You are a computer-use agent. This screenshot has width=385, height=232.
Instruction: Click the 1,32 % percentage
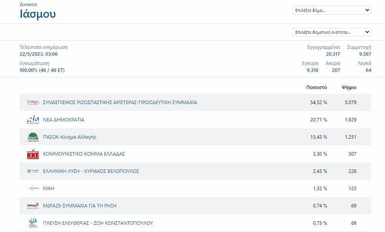(x=320, y=188)
